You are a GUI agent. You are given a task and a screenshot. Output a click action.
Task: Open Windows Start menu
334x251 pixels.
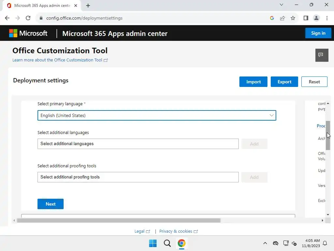(153, 243)
